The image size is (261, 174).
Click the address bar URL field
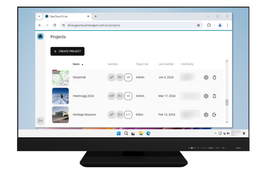[128, 25]
